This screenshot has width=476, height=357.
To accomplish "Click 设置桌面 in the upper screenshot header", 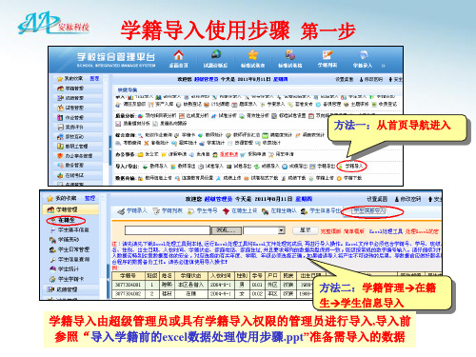I will pyautogui.click(x=345, y=79).
